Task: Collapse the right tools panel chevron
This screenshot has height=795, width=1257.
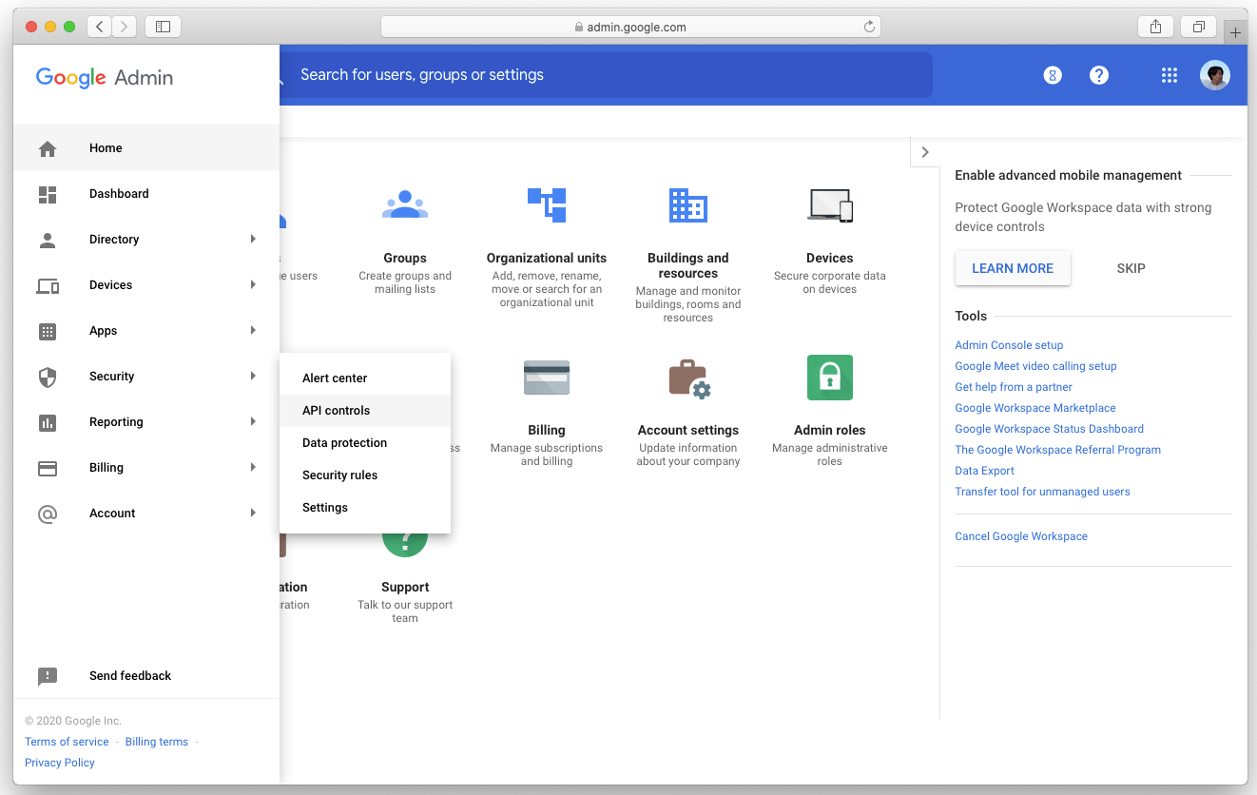Action: (925, 152)
